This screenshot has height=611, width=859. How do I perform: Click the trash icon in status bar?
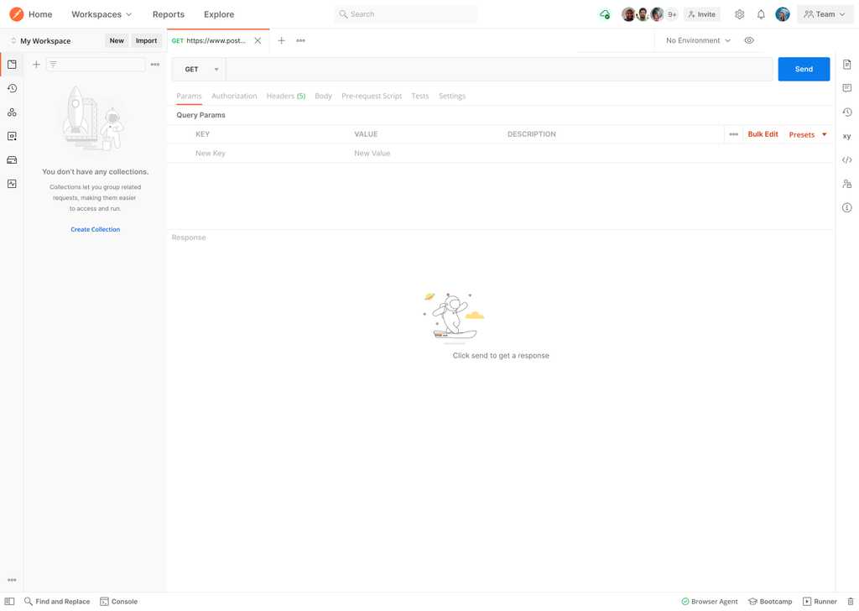coord(851,602)
